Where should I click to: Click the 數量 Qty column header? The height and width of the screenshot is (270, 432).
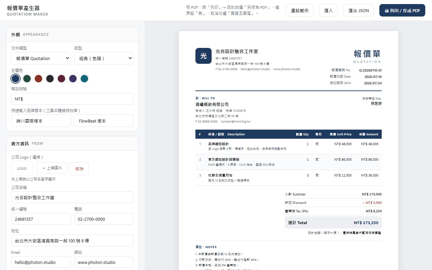point(302,134)
